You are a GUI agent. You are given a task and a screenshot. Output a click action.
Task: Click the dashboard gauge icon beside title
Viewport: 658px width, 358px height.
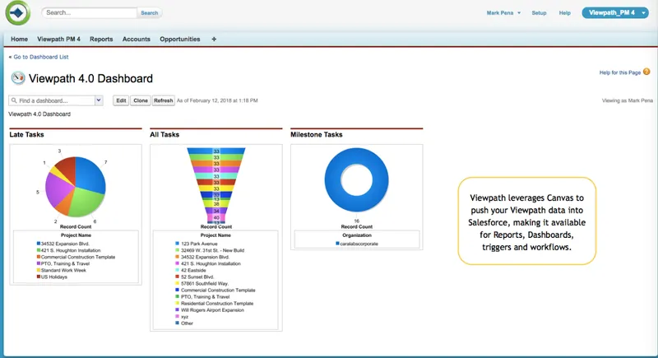coord(18,78)
